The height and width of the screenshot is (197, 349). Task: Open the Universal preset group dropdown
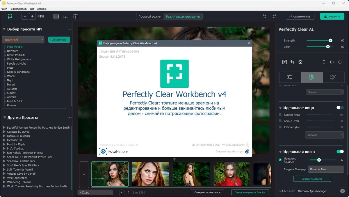tap(23, 40)
